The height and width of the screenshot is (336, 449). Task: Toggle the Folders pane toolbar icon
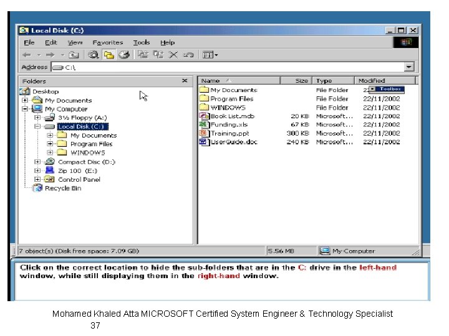109,55
